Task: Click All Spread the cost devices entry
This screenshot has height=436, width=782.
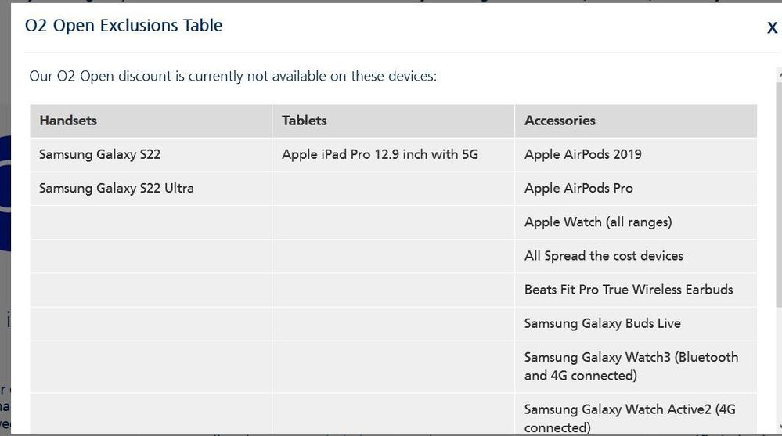Action: pyautogui.click(x=604, y=256)
